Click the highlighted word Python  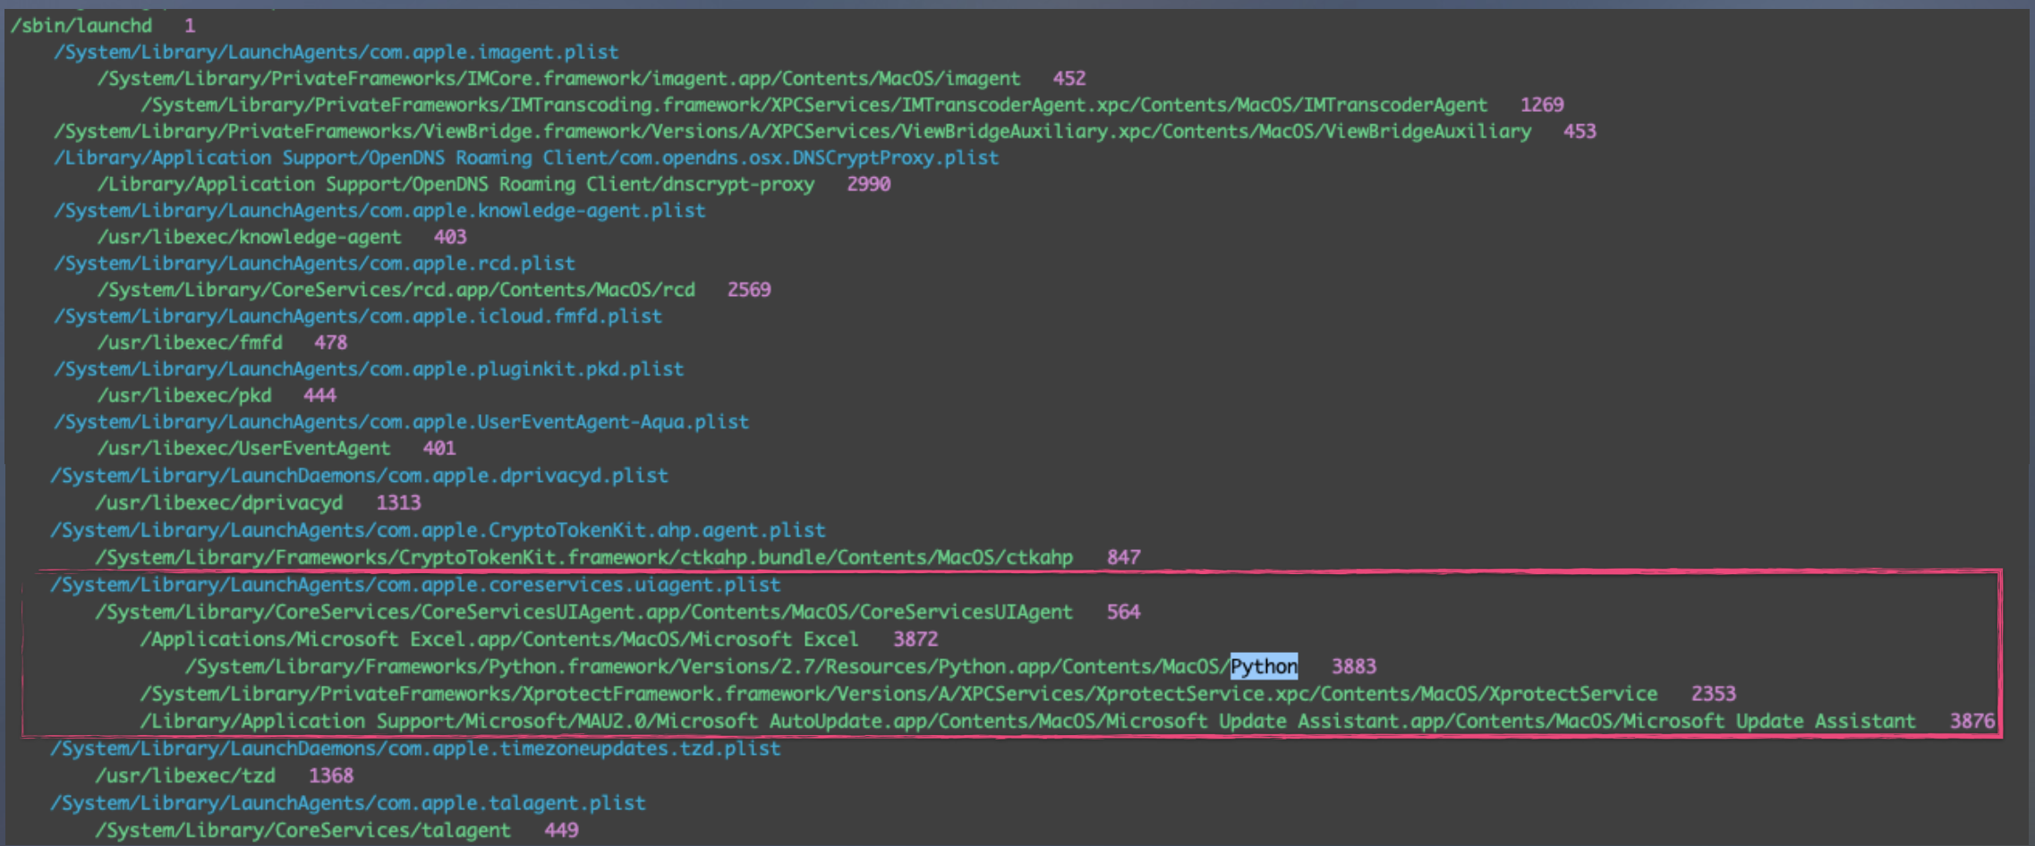(1264, 666)
